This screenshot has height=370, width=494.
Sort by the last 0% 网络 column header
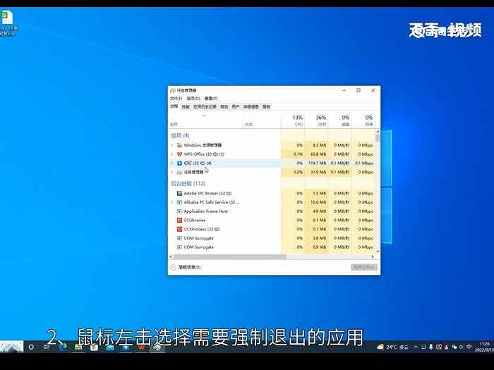363,121
